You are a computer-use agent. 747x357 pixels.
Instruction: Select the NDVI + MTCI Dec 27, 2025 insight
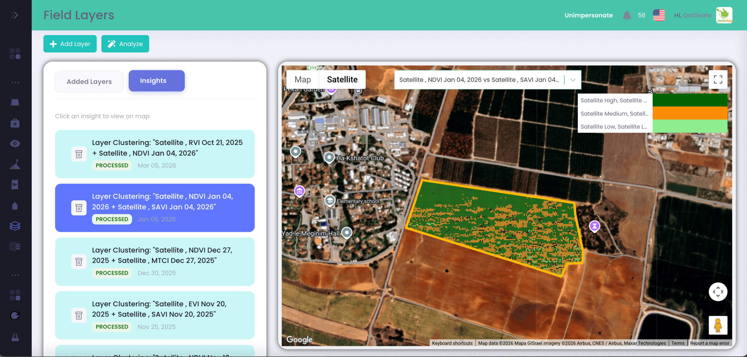point(155,262)
